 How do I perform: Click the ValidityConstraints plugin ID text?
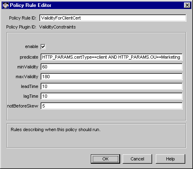(57, 27)
